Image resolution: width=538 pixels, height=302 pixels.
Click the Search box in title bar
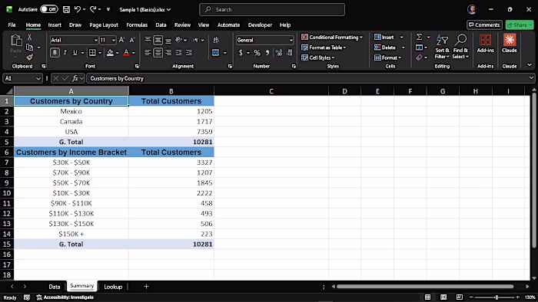(x=272, y=9)
